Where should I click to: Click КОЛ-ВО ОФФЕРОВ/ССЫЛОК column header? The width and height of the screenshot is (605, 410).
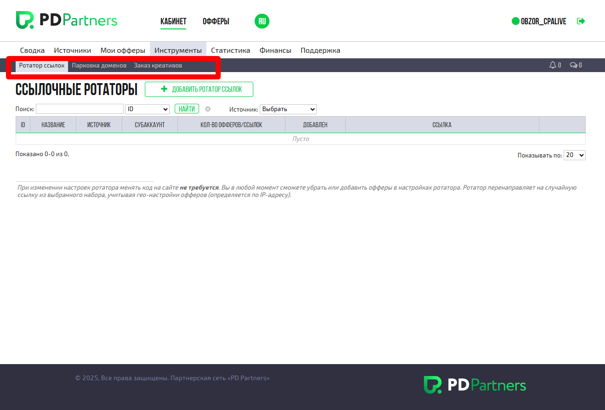coord(232,125)
